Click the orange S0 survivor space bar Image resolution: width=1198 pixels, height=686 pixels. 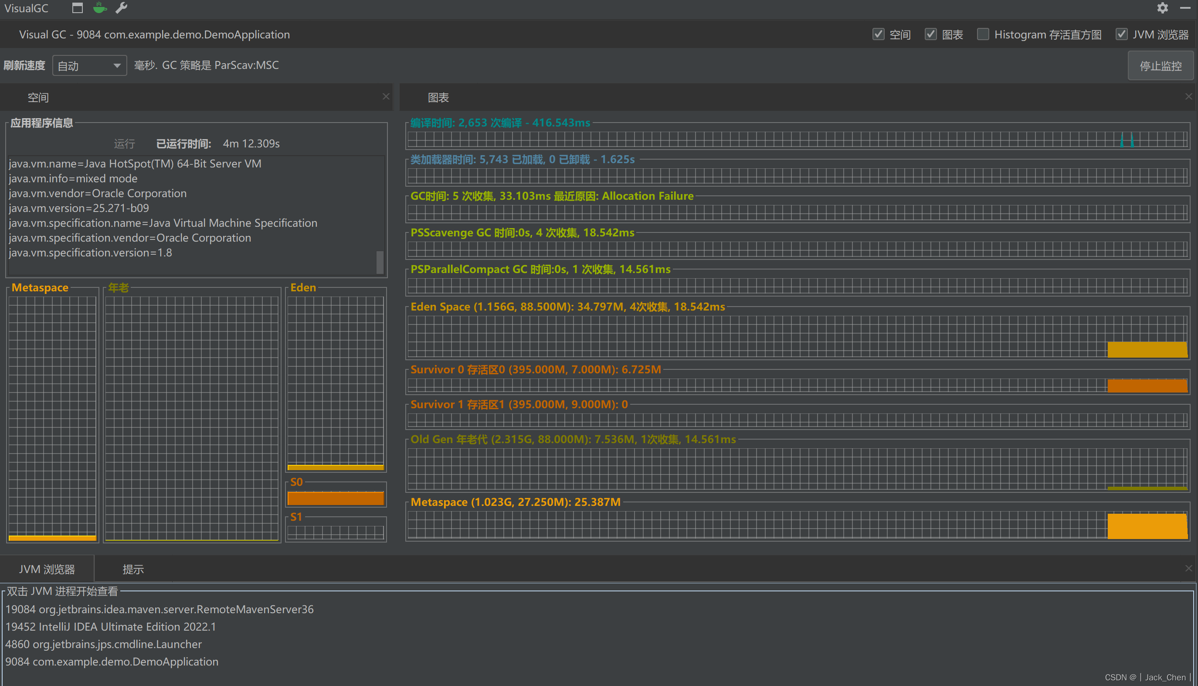335,498
